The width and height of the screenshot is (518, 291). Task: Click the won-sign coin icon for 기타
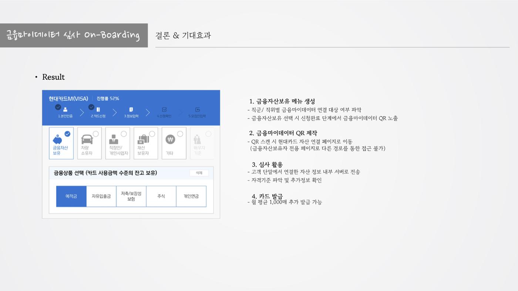point(170,140)
